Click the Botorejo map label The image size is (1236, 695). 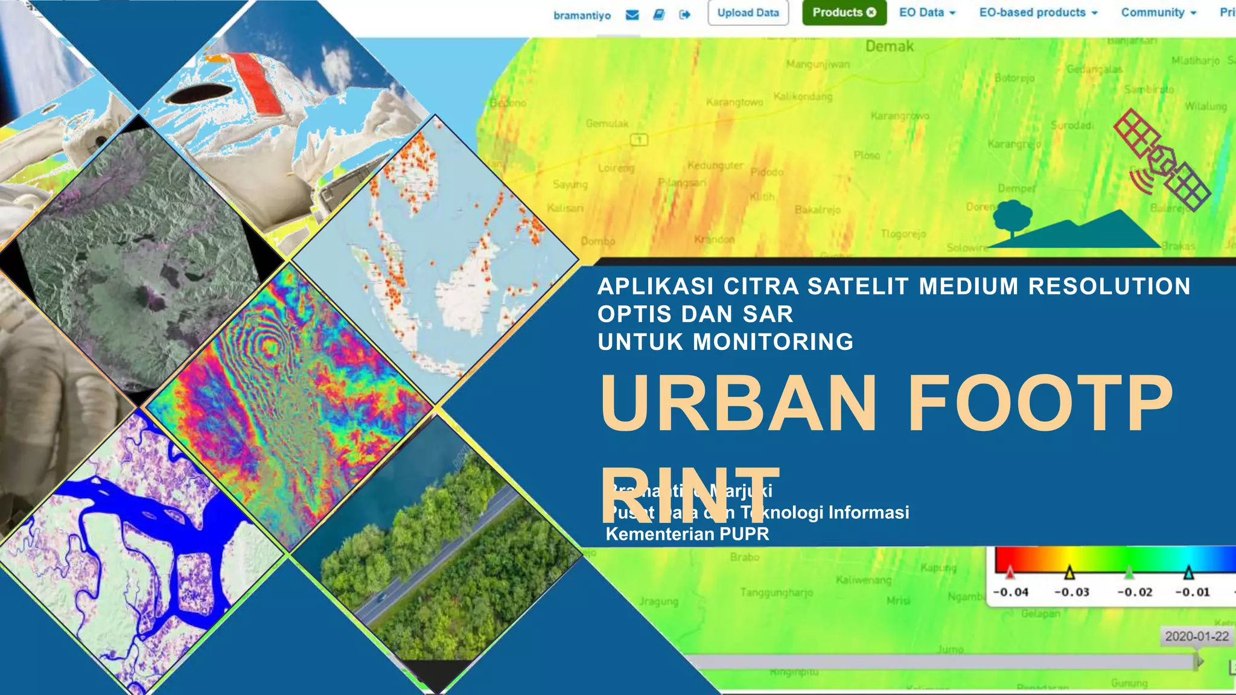[1015, 78]
